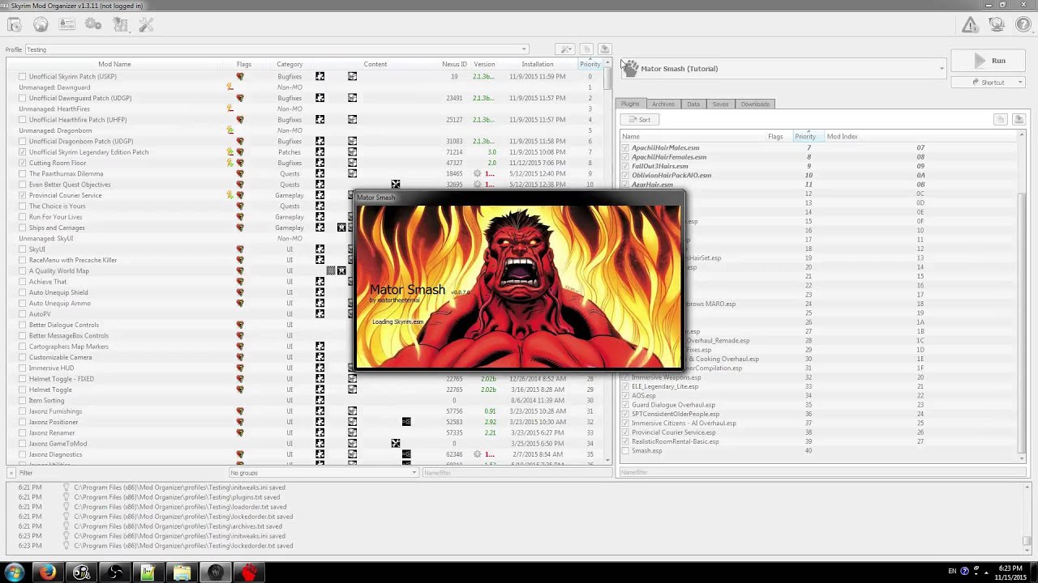Enable the Unofficial Skyrim Patch (USKP) checkbox
The image size is (1038, 583).
(23, 76)
